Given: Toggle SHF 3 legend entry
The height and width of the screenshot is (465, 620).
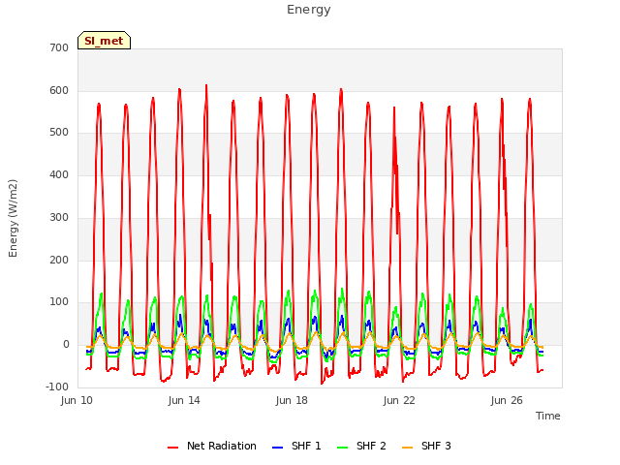Looking at the screenshot, I should point(426,446).
